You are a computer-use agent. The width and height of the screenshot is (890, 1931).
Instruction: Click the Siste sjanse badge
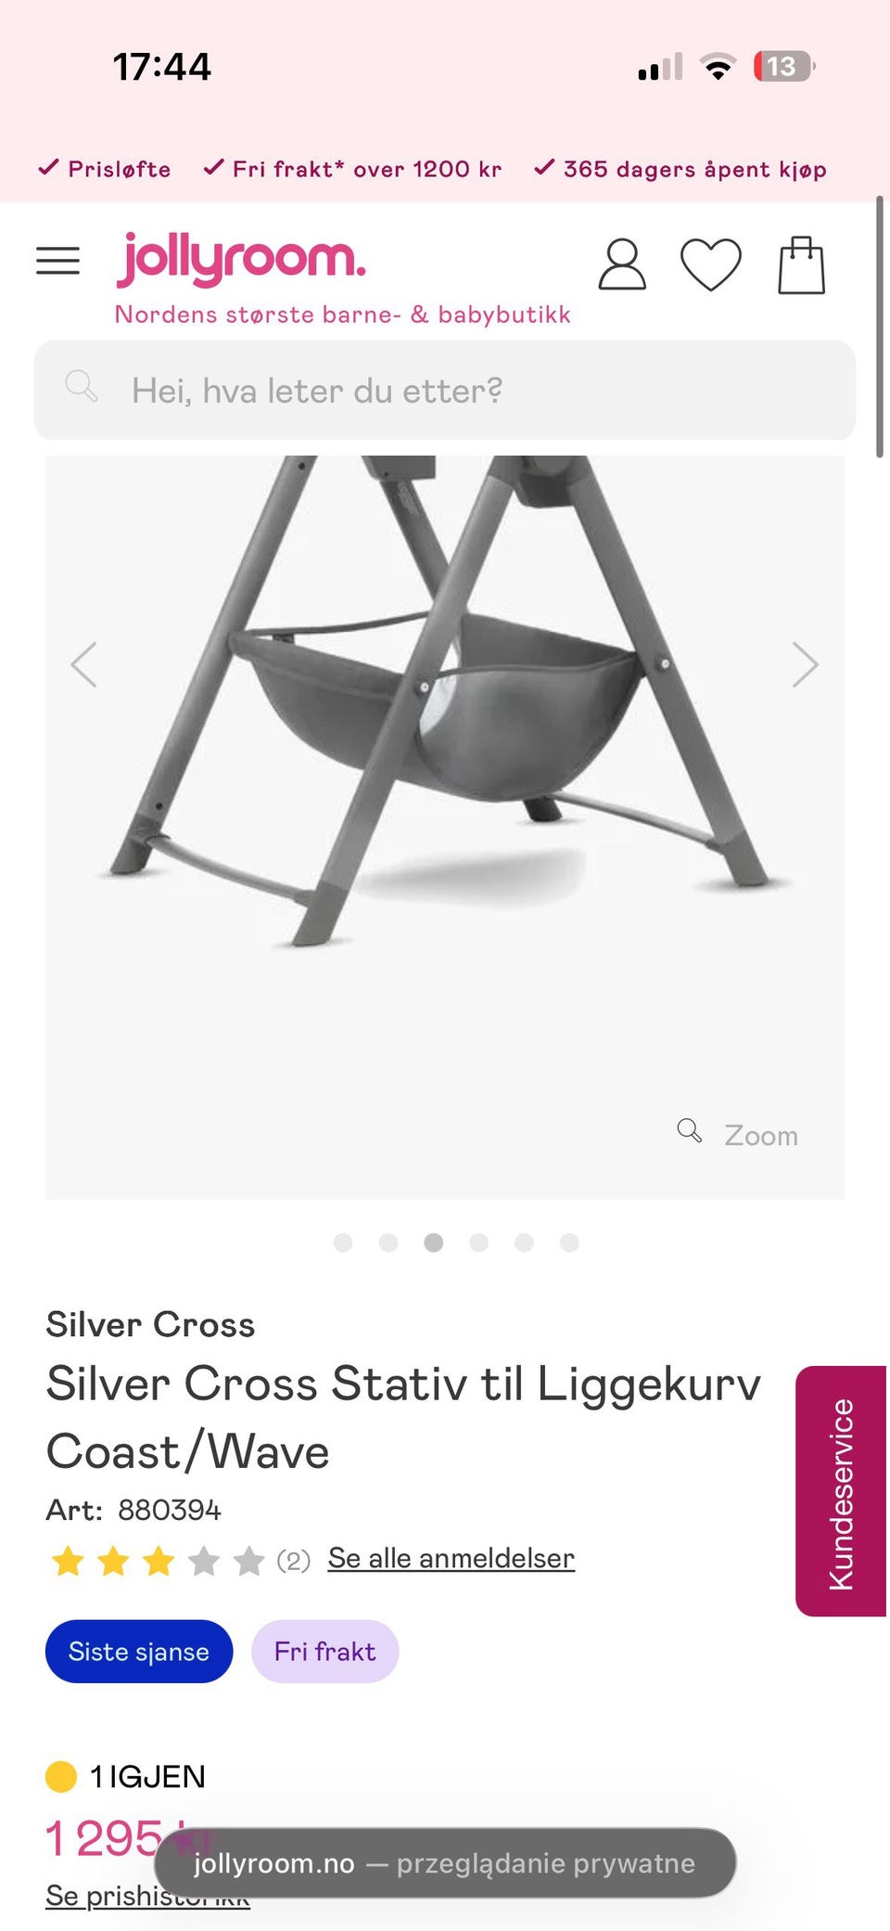coord(139,1652)
